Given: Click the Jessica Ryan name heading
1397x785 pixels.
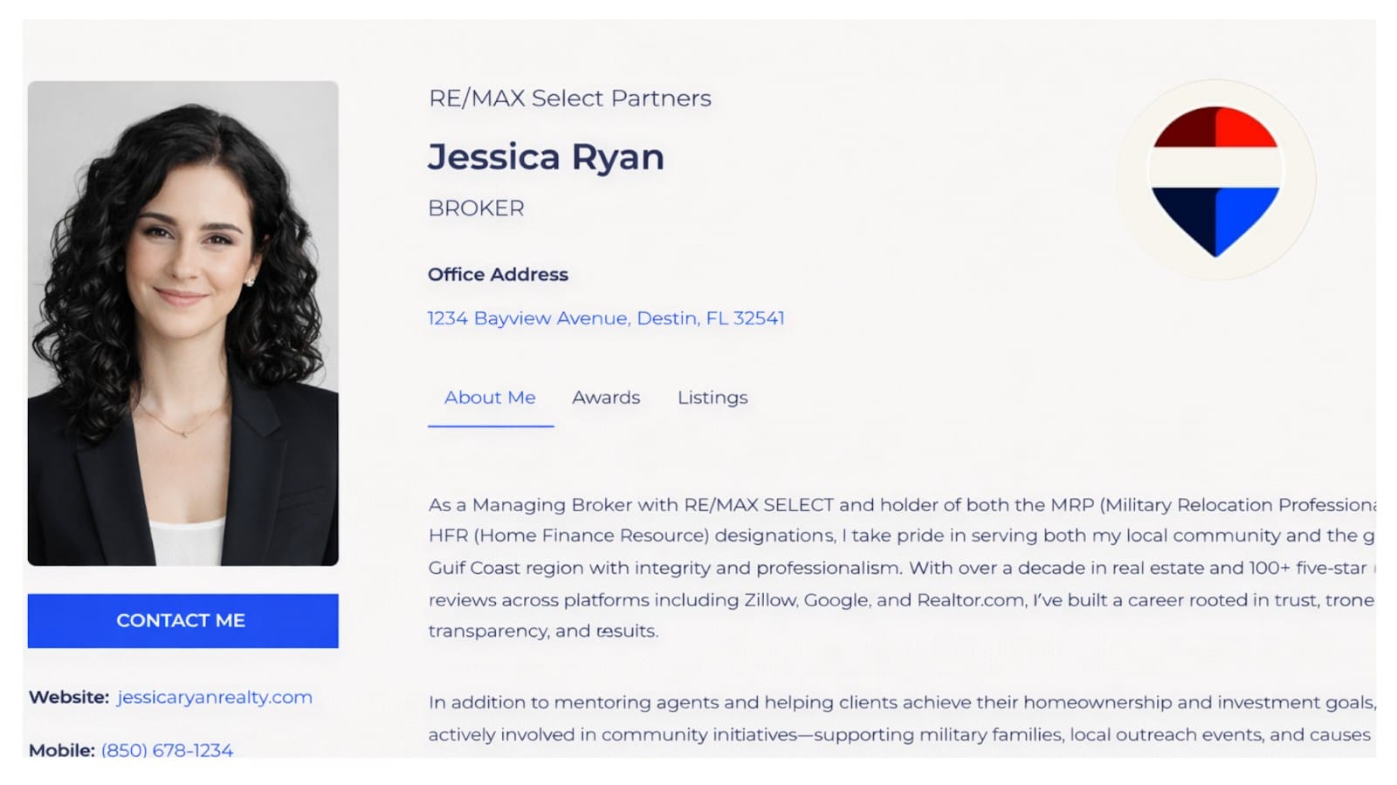Looking at the screenshot, I should click(x=546, y=157).
